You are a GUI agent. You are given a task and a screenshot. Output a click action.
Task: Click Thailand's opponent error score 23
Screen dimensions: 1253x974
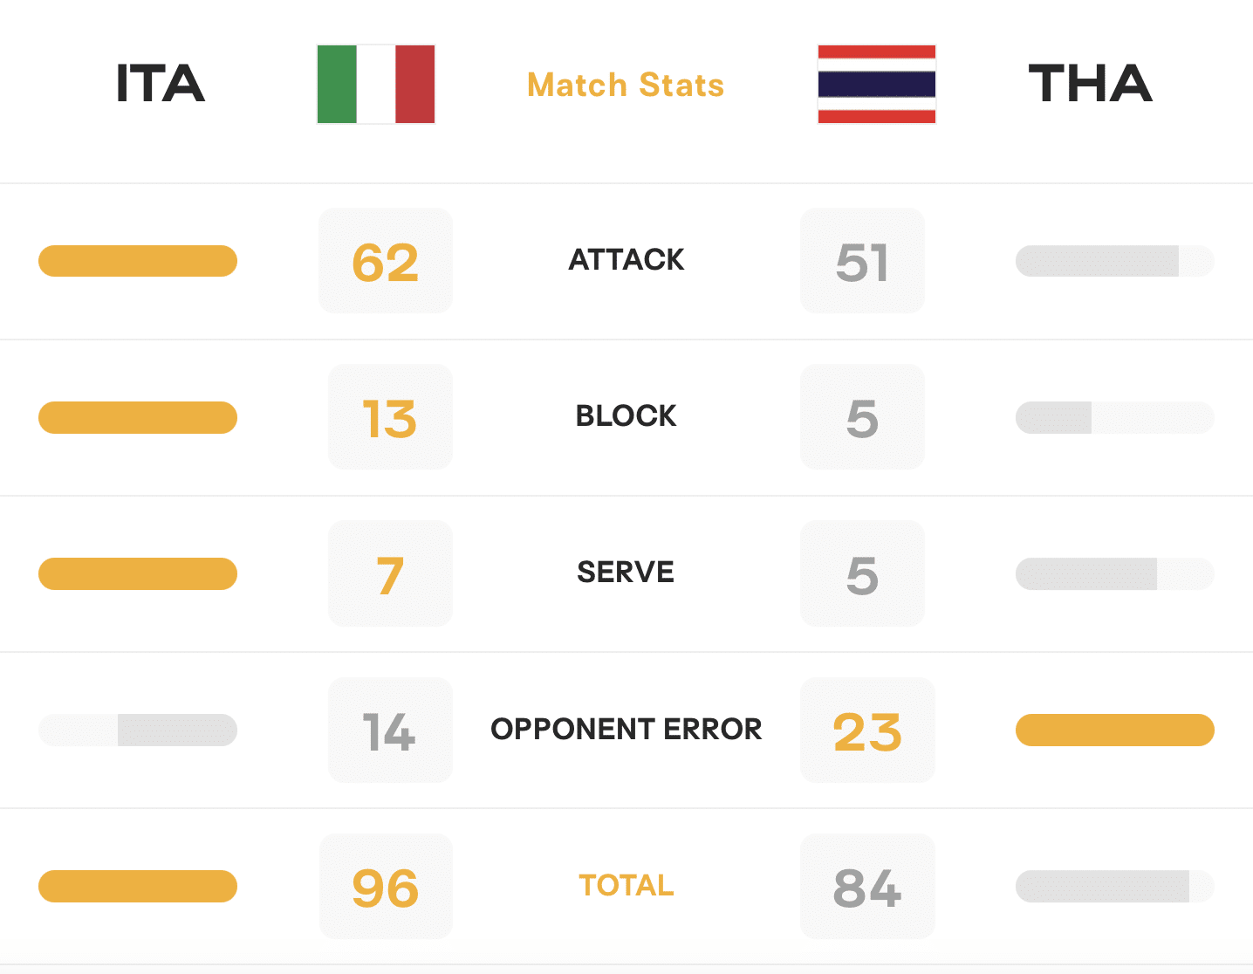867,730
